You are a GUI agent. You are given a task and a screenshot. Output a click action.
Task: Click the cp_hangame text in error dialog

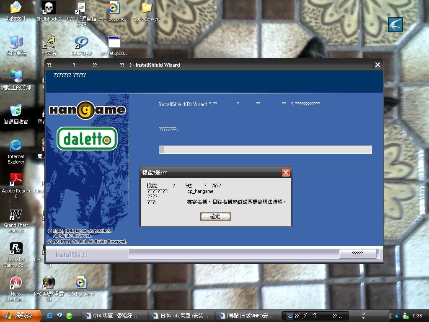point(200,191)
